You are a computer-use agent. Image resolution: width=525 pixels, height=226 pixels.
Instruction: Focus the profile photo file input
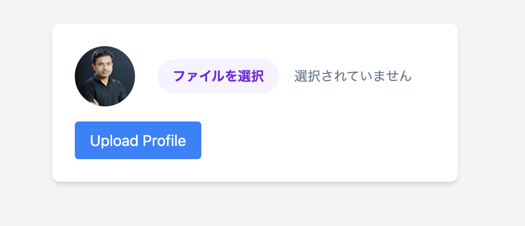(218, 76)
